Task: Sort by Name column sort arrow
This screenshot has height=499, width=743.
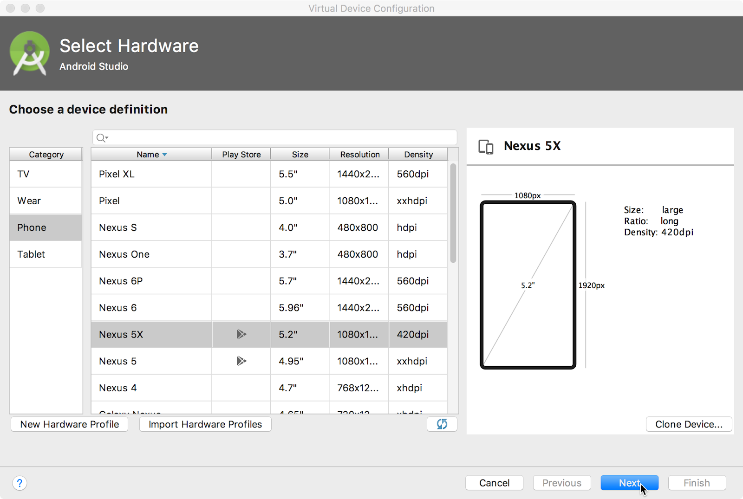Action: (164, 155)
